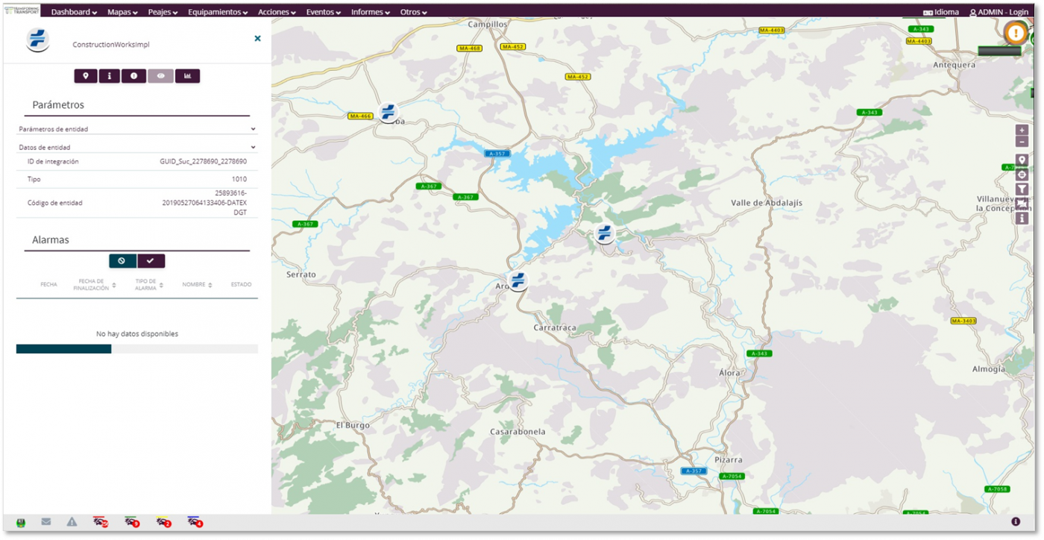Toggle the eye visibility button in entity panel
The height and width of the screenshot is (540, 1044).
(160, 76)
